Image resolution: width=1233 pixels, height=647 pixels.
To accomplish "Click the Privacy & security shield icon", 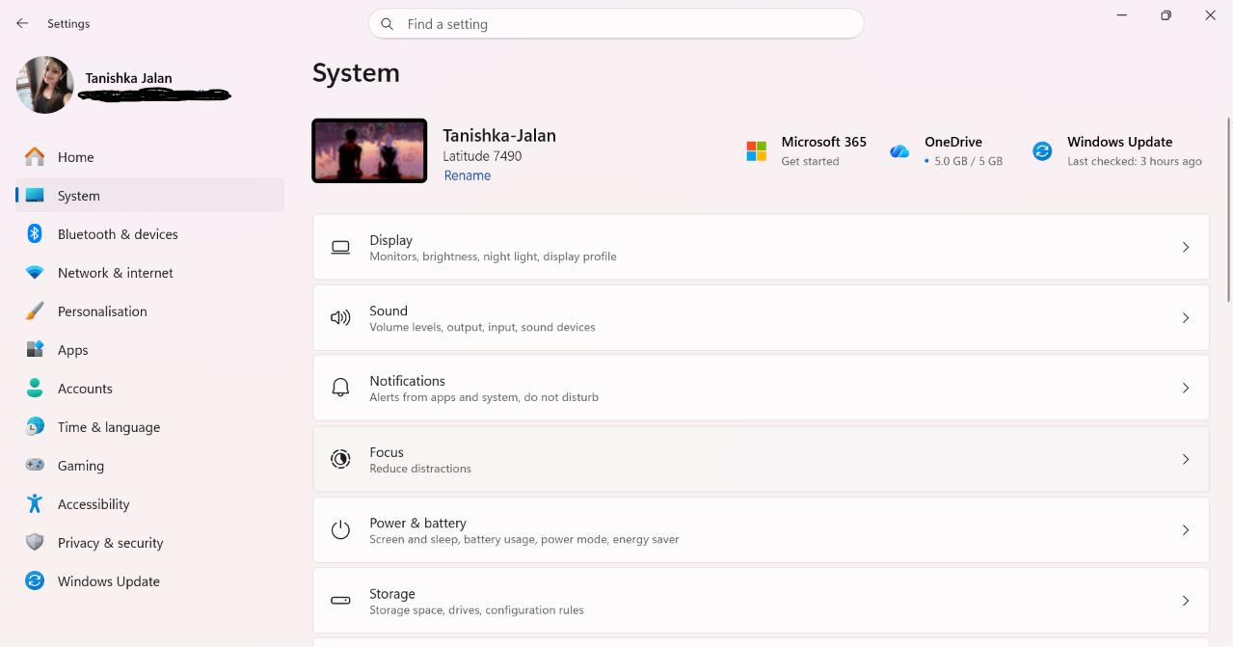I will [35, 542].
